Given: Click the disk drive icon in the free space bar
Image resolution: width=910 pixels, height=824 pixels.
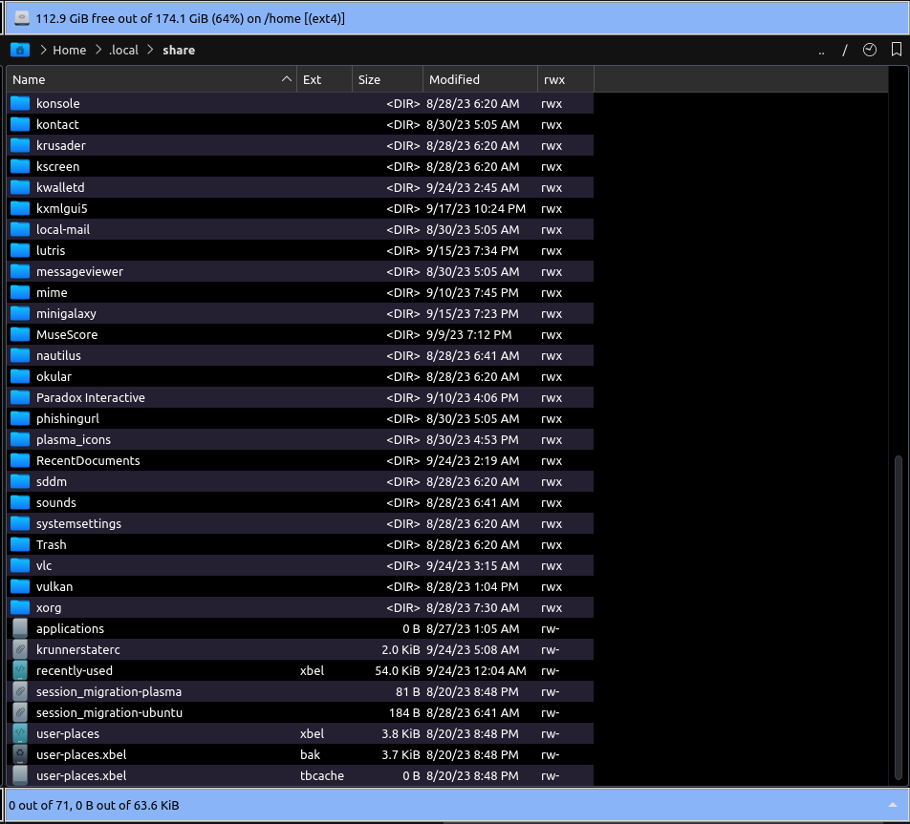Looking at the screenshot, I should tap(22, 18).
